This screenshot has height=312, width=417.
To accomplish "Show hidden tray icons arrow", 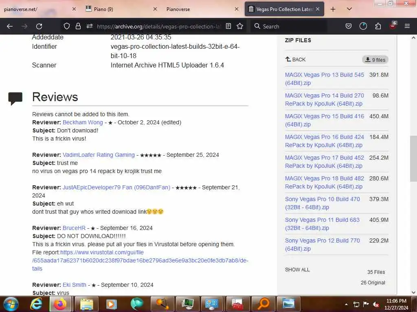I will click(346, 304).
